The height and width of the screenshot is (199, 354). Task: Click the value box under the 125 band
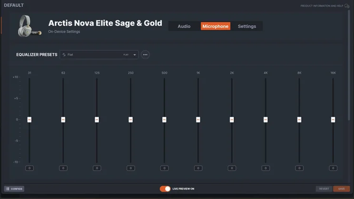click(97, 168)
